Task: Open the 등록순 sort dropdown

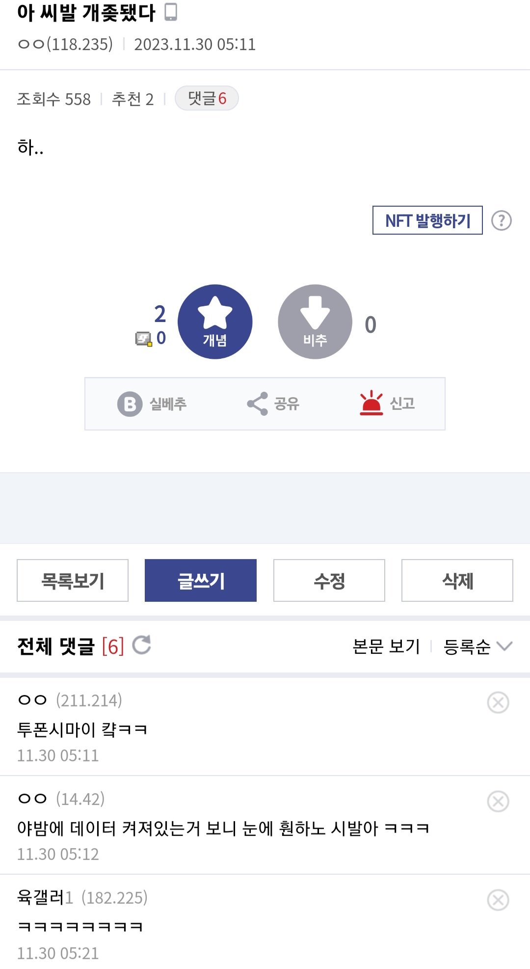Action: tap(477, 646)
